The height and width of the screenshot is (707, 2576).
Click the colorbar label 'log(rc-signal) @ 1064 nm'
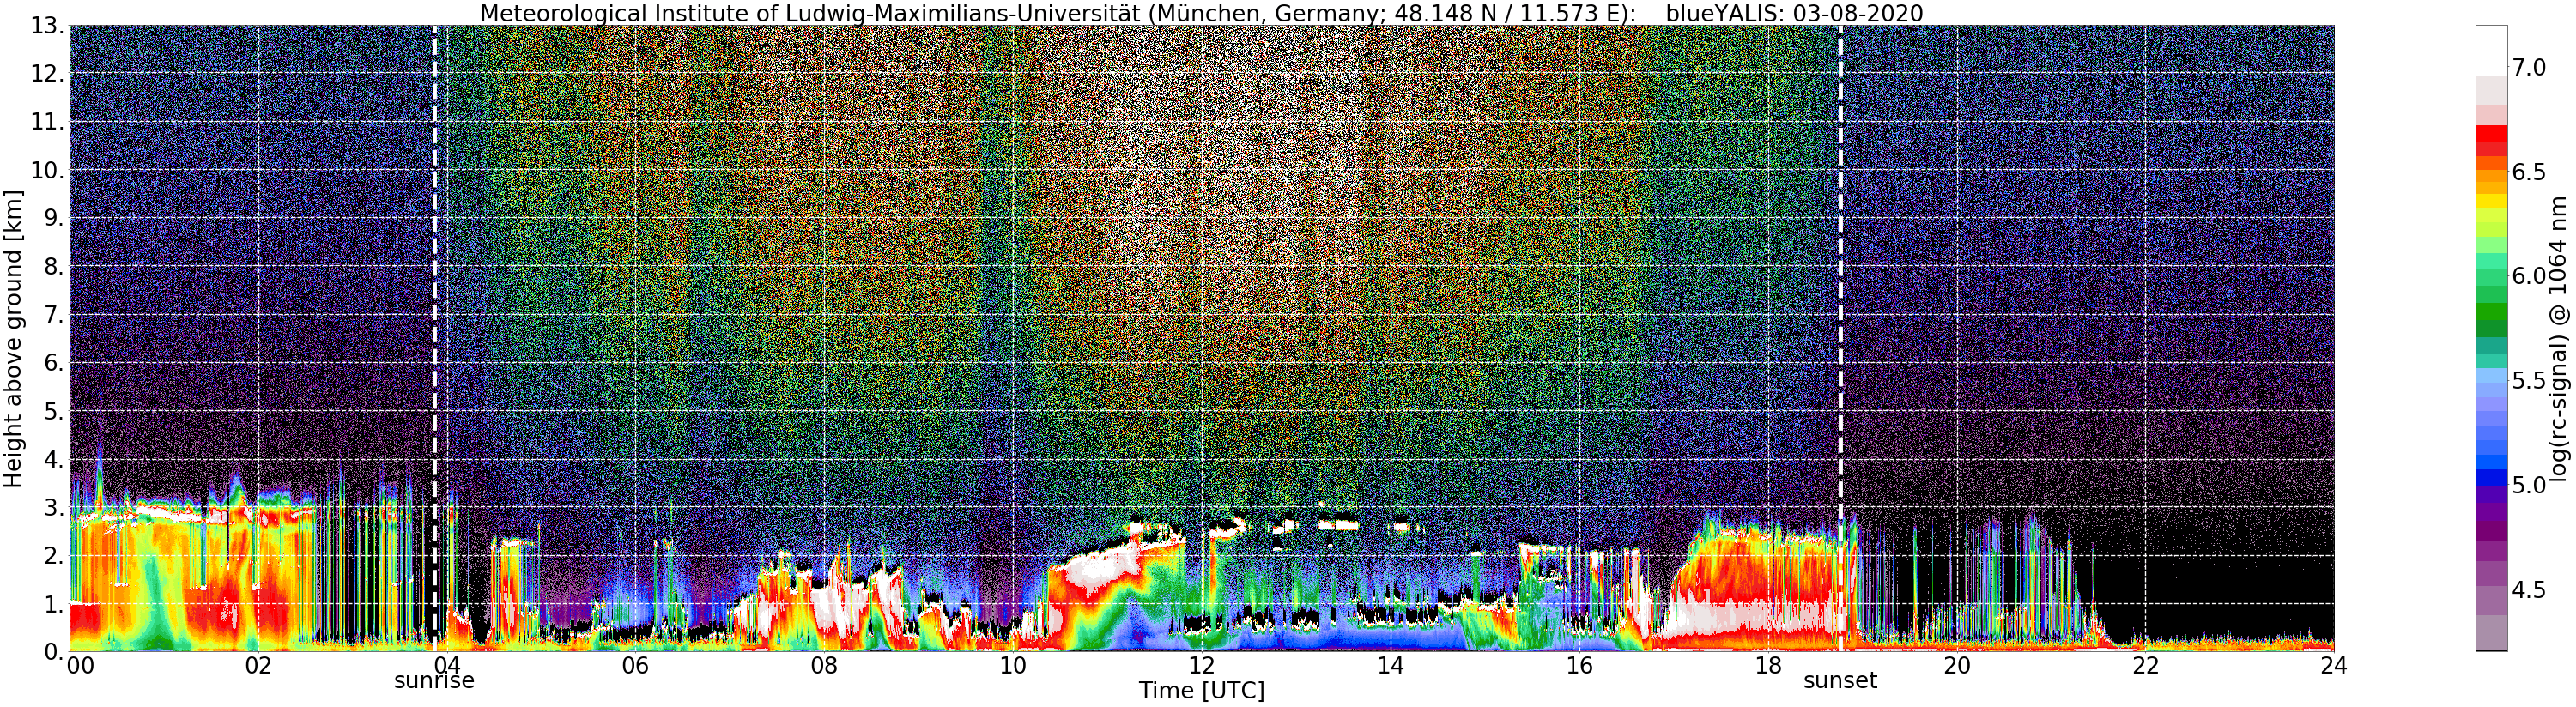pyautogui.click(x=2558, y=338)
